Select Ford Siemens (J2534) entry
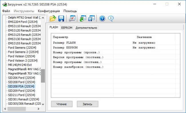The image size is (186, 113). pos(22,48)
